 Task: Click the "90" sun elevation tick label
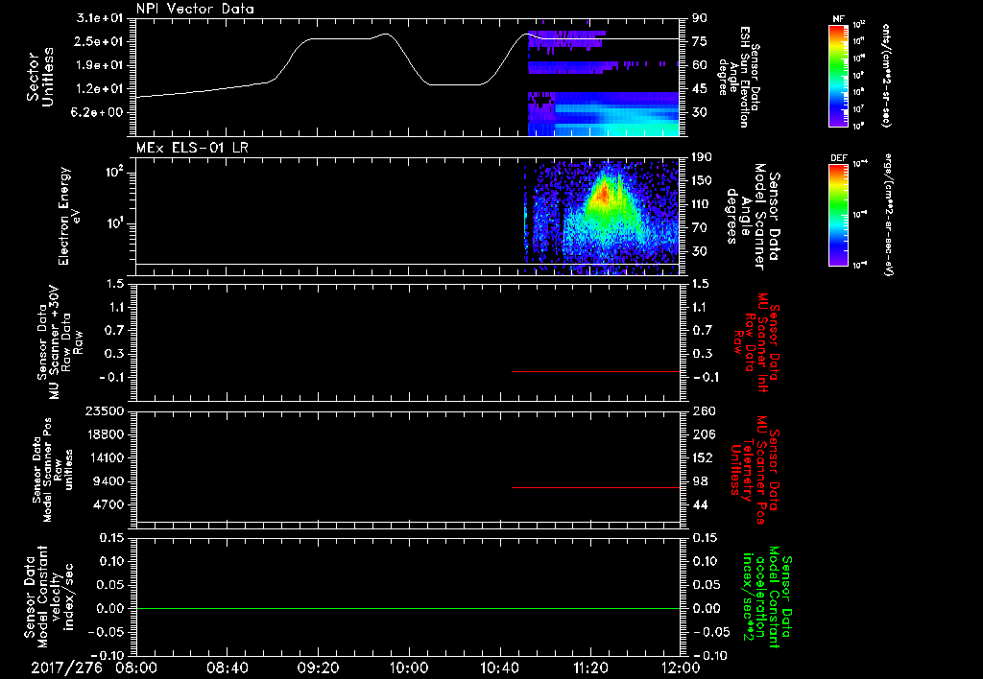click(700, 18)
